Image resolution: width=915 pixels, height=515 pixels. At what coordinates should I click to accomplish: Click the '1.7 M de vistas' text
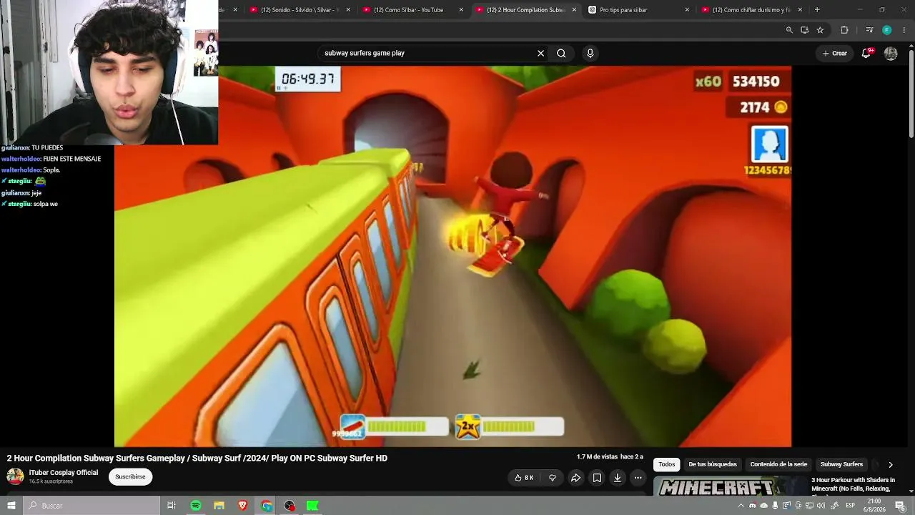(x=597, y=457)
